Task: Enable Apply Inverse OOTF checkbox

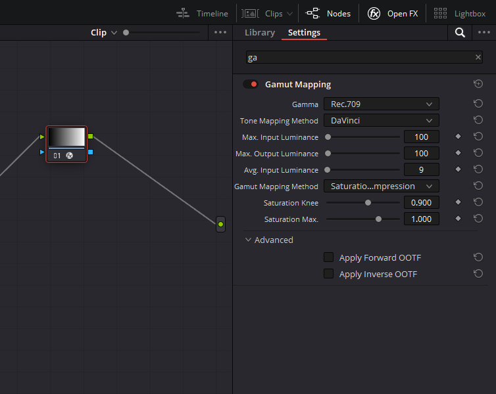Action: [x=329, y=273]
